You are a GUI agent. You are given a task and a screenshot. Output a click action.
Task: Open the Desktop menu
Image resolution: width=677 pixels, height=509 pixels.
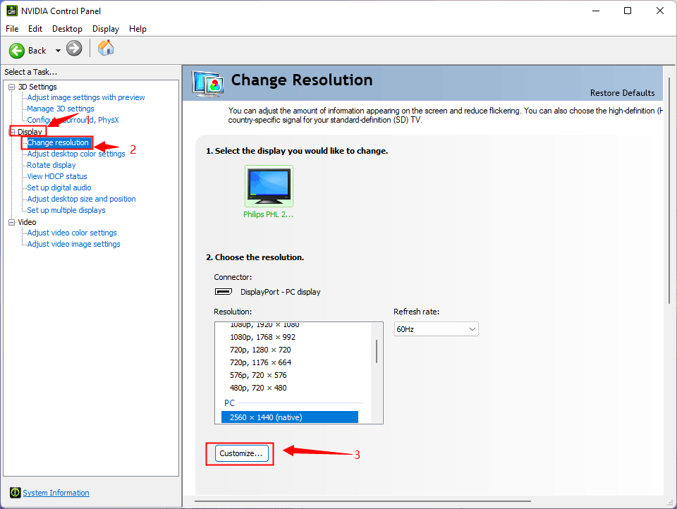[x=67, y=29]
